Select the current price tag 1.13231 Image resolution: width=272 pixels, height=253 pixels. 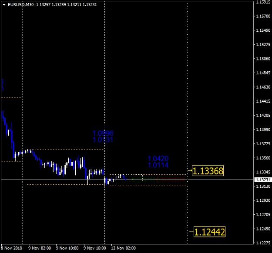point(263,180)
